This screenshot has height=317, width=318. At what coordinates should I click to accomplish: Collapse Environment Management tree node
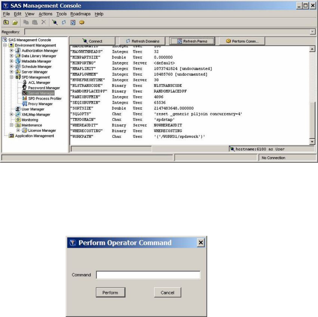click(5, 45)
